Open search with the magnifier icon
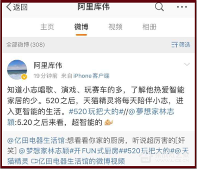The width and height of the screenshot is (197, 169). click(x=159, y=7)
